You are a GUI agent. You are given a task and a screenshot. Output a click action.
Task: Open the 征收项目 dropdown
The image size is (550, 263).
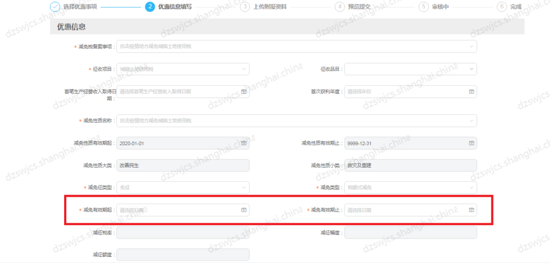tap(243, 69)
